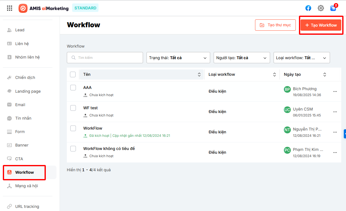
Task: Click the AMIS aiMarketing logo
Action: (44, 8)
